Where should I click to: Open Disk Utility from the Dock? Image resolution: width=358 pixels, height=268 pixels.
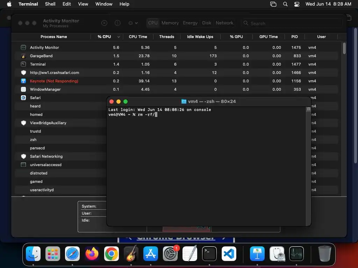277,254
